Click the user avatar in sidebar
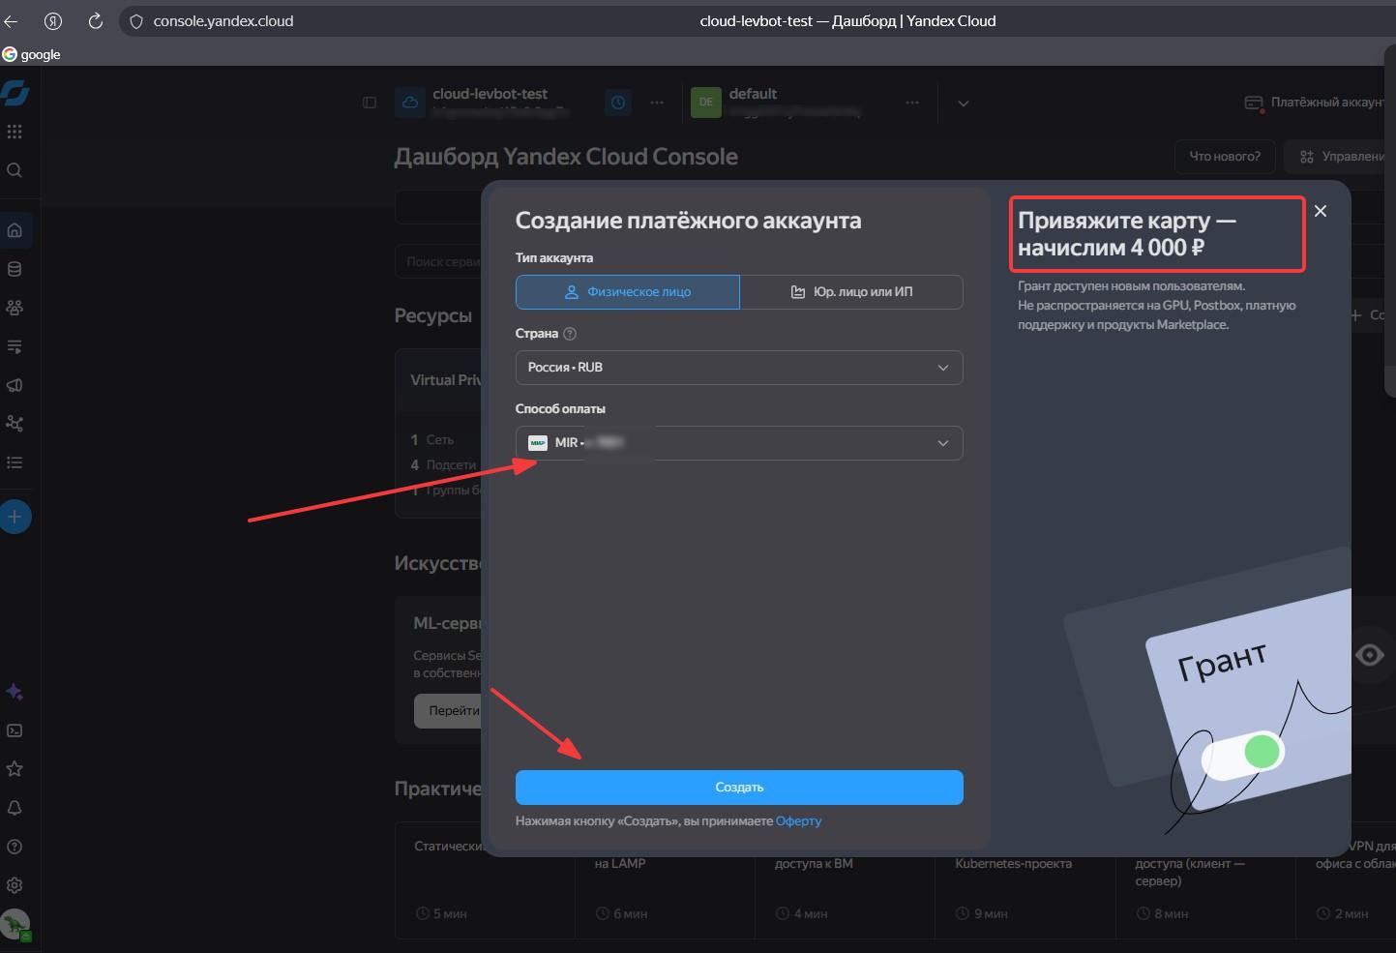The height and width of the screenshot is (953, 1396). [x=15, y=925]
